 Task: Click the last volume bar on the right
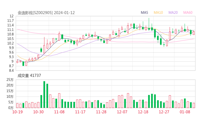[x=194, y=105]
